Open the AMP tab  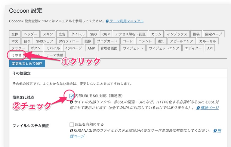pos(91,48)
